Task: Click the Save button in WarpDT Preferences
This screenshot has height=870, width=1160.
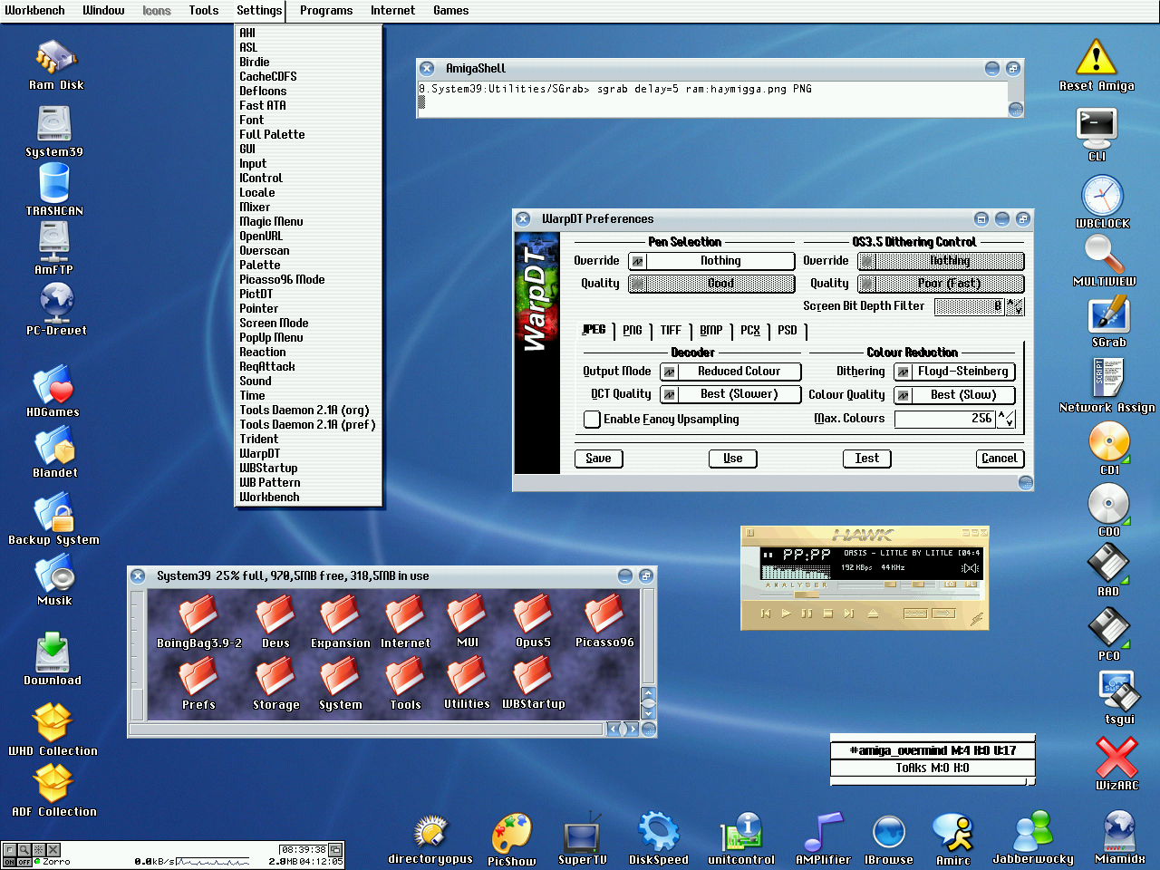Action: (x=598, y=459)
